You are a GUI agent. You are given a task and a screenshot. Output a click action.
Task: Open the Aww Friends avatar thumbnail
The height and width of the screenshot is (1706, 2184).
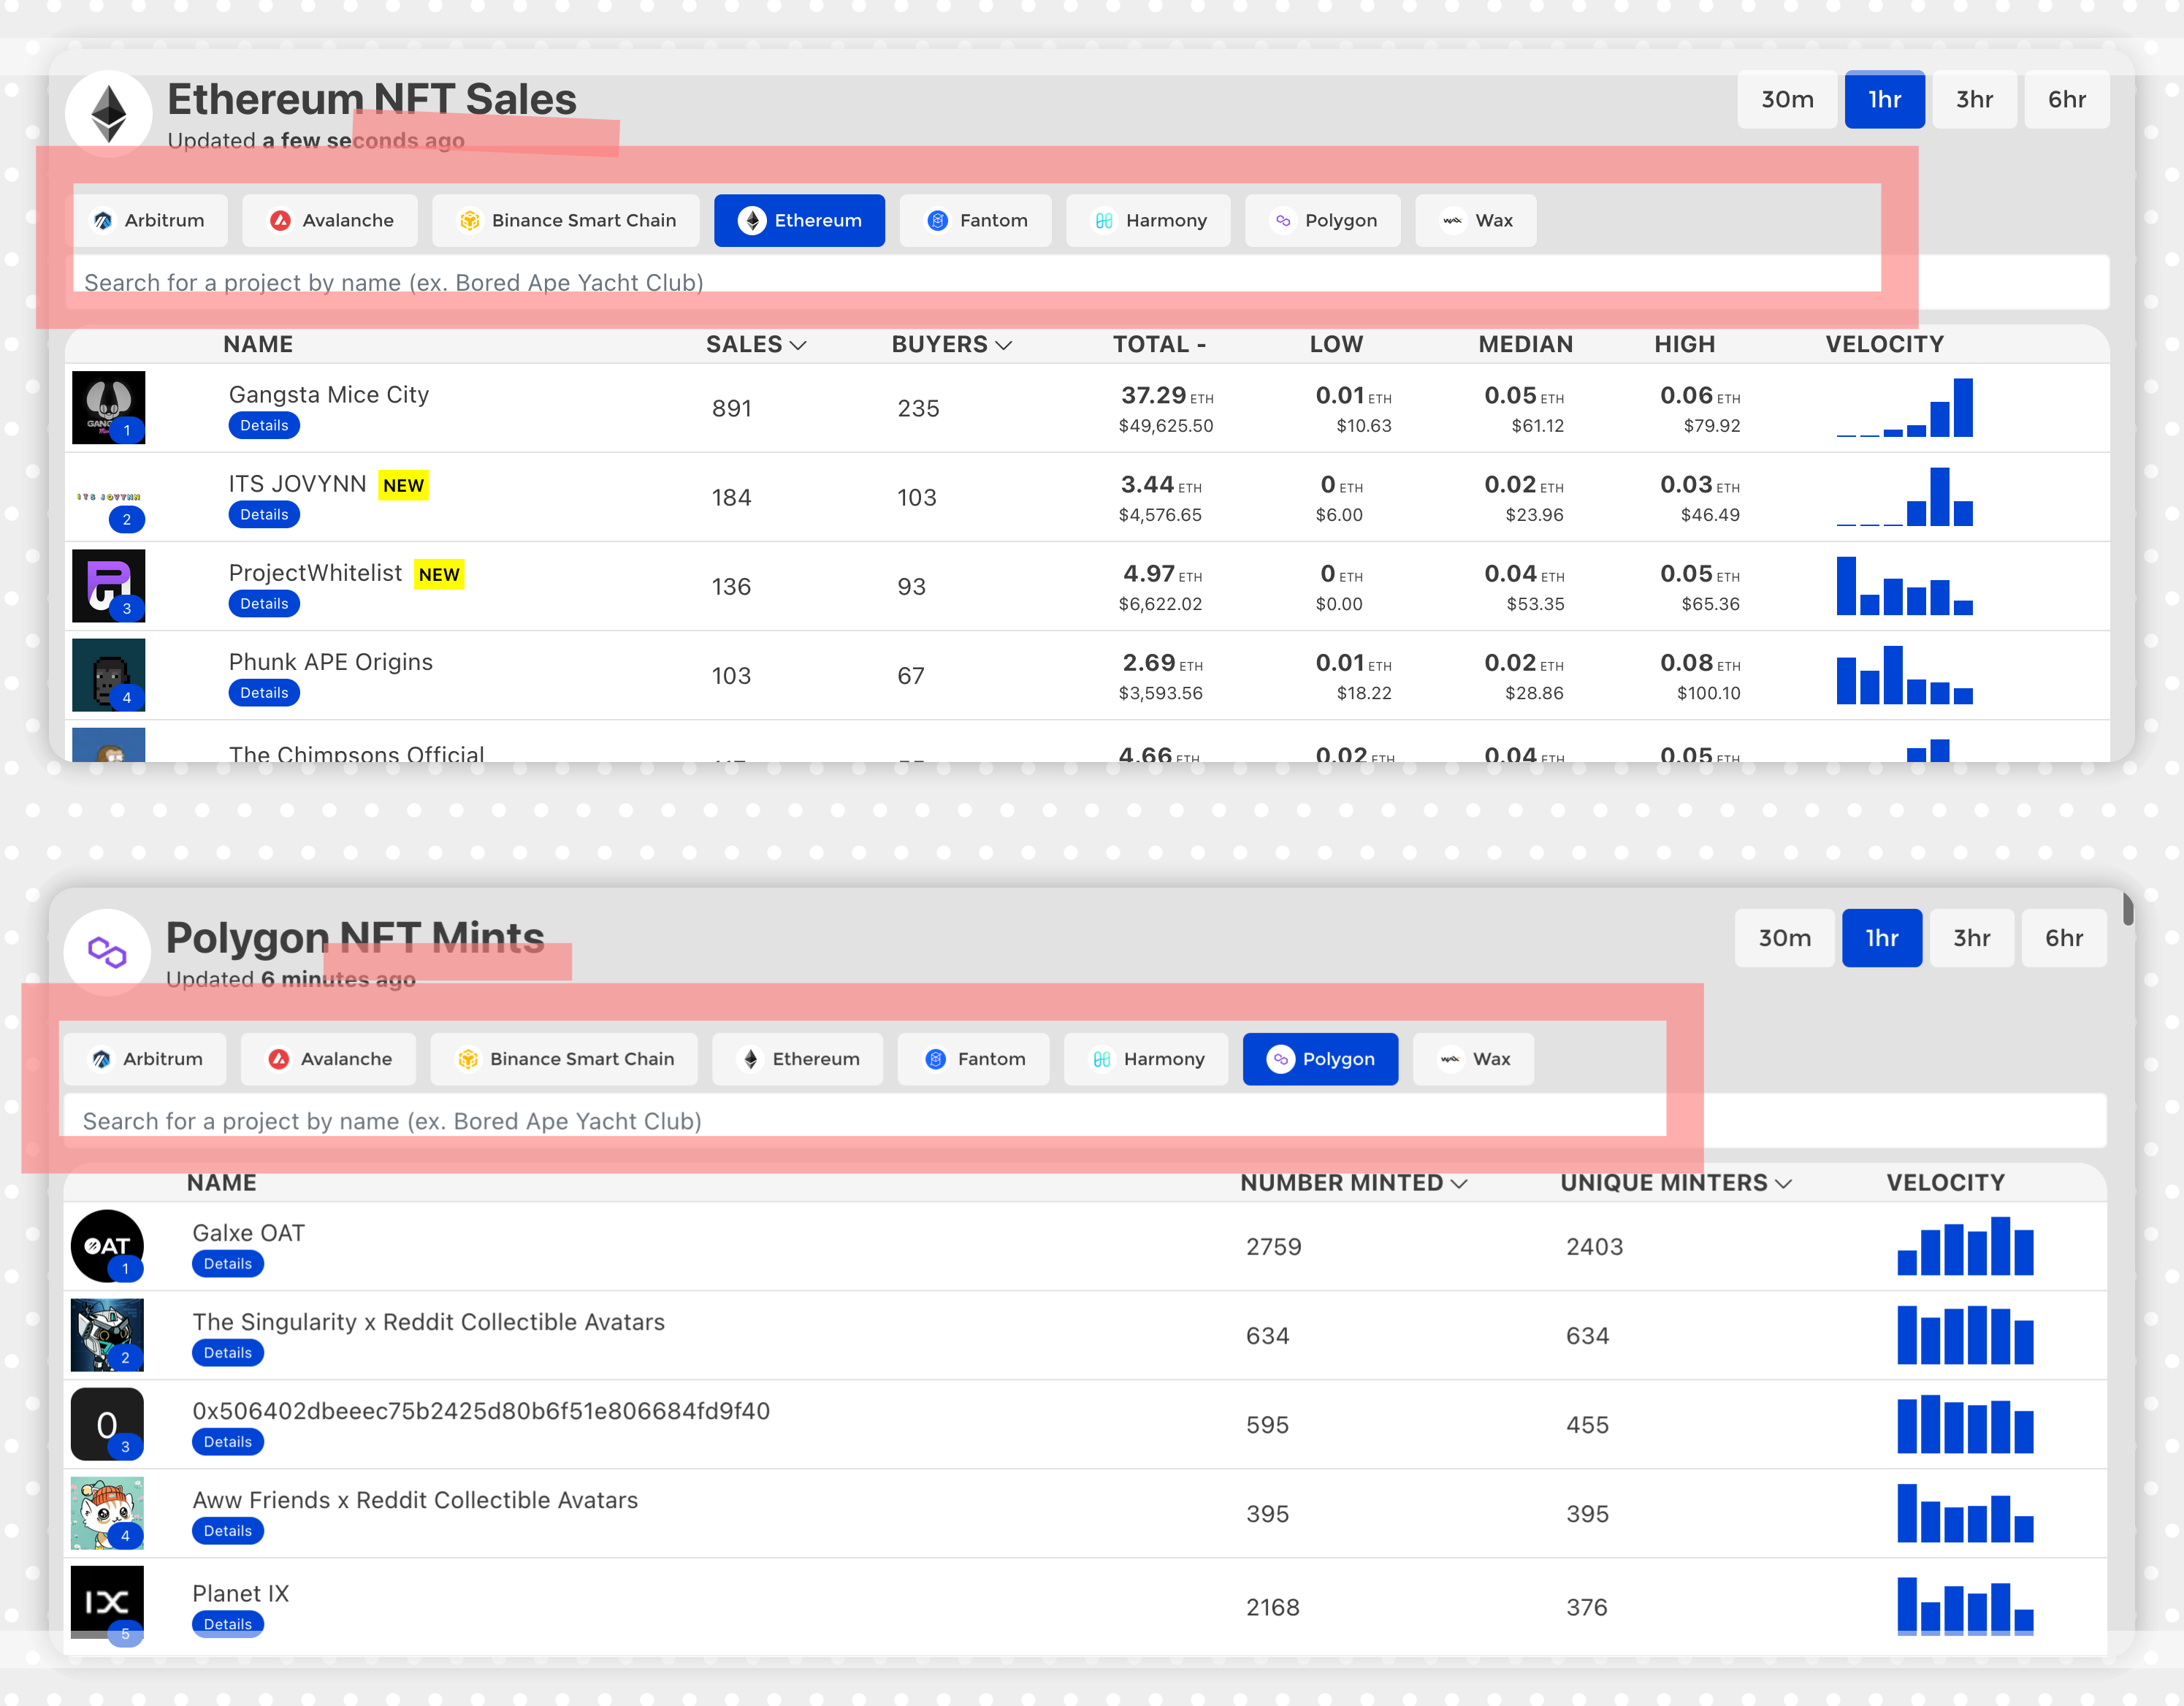point(107,1513)
